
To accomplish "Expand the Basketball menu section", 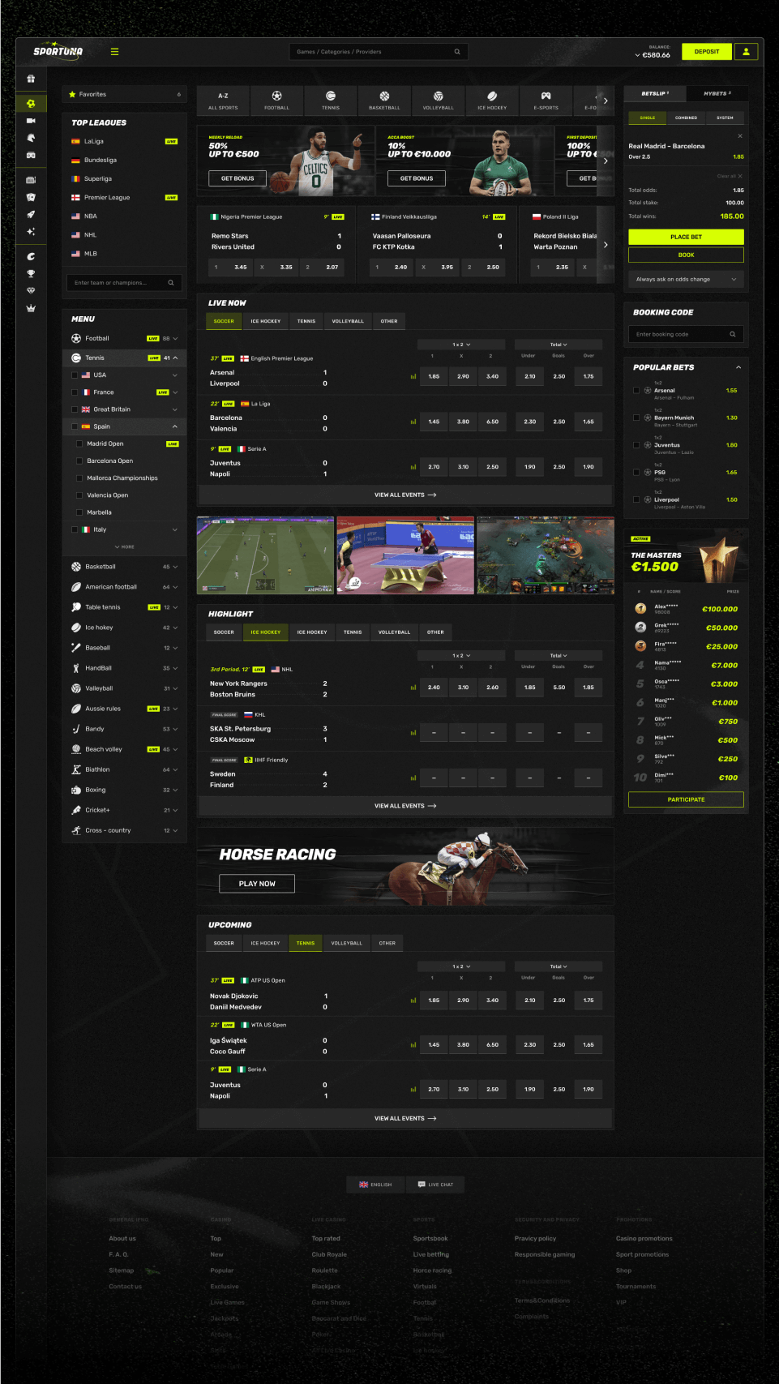I will pyautogui.click(x=175, y=567).
